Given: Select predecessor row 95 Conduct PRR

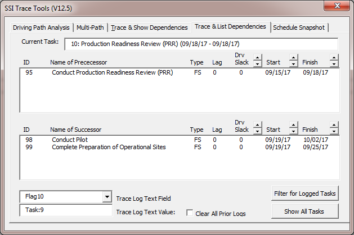Looking at the screenshot, I should click(x=180, y=72).
